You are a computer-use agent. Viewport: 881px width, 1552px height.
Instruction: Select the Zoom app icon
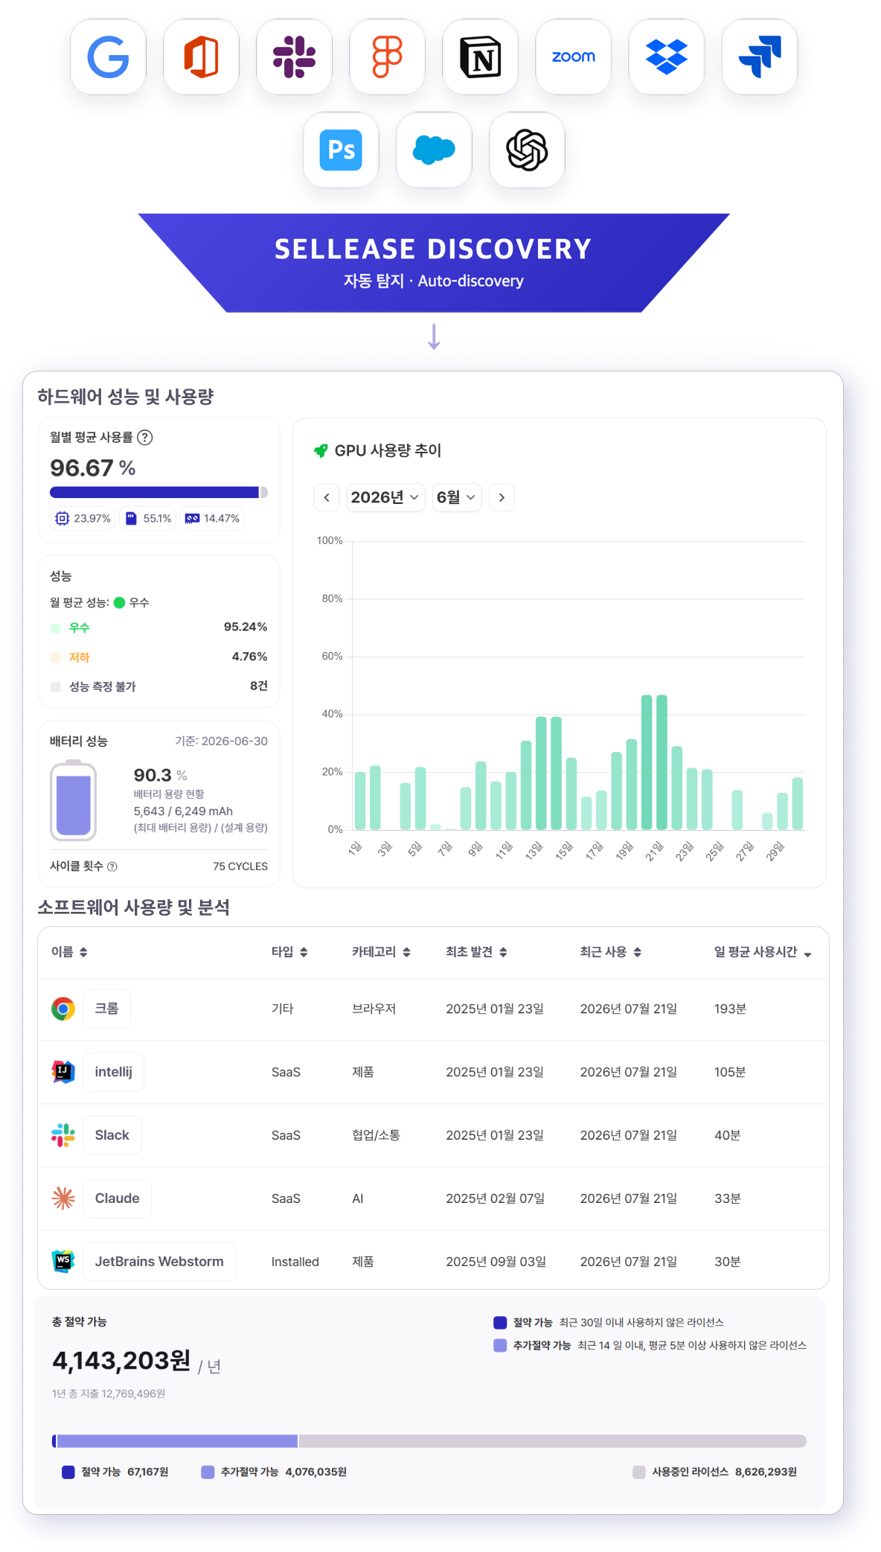(573, 57)
